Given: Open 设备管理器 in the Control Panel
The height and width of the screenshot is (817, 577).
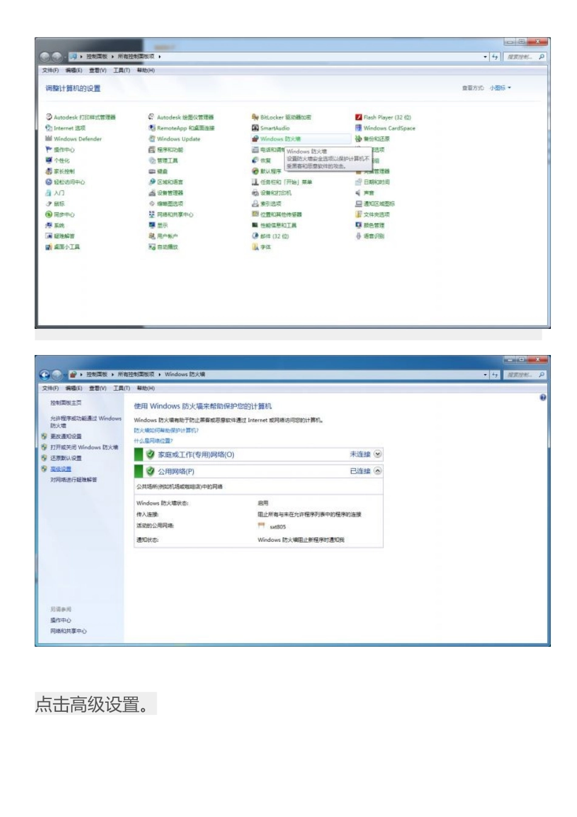Looking at the screenshot, I should pyautogui.click(x=169, y=193).
